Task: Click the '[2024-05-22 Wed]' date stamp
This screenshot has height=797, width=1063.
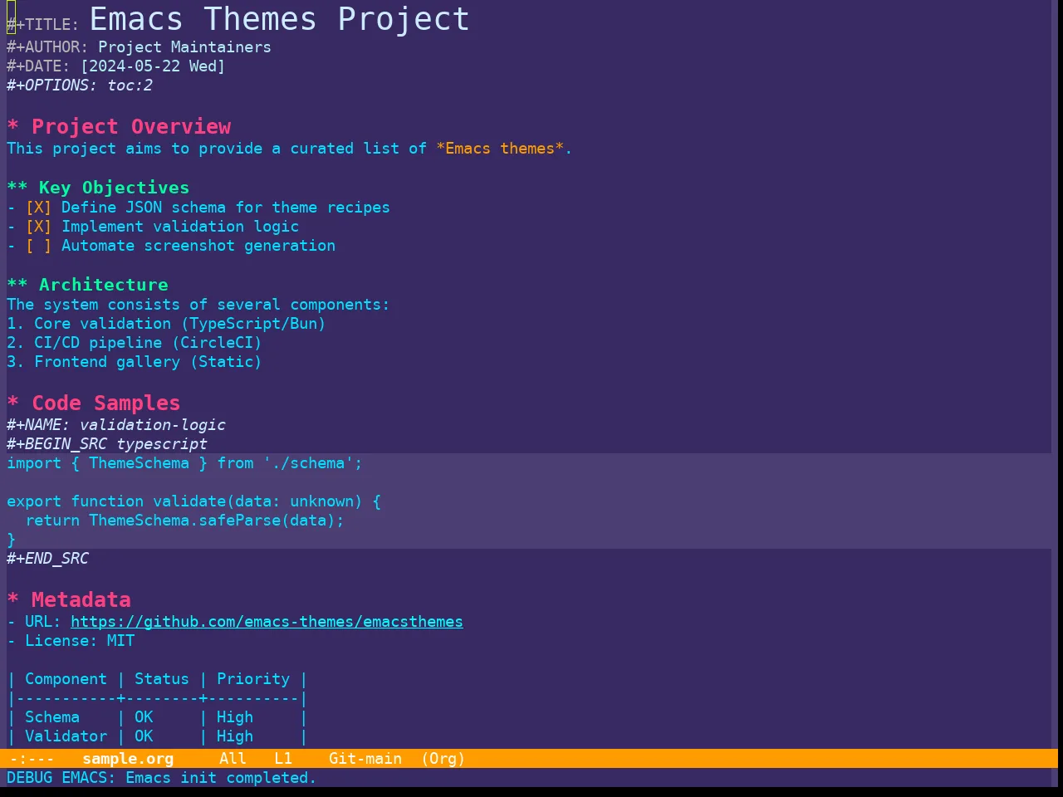Action: (x=153, y=66)
